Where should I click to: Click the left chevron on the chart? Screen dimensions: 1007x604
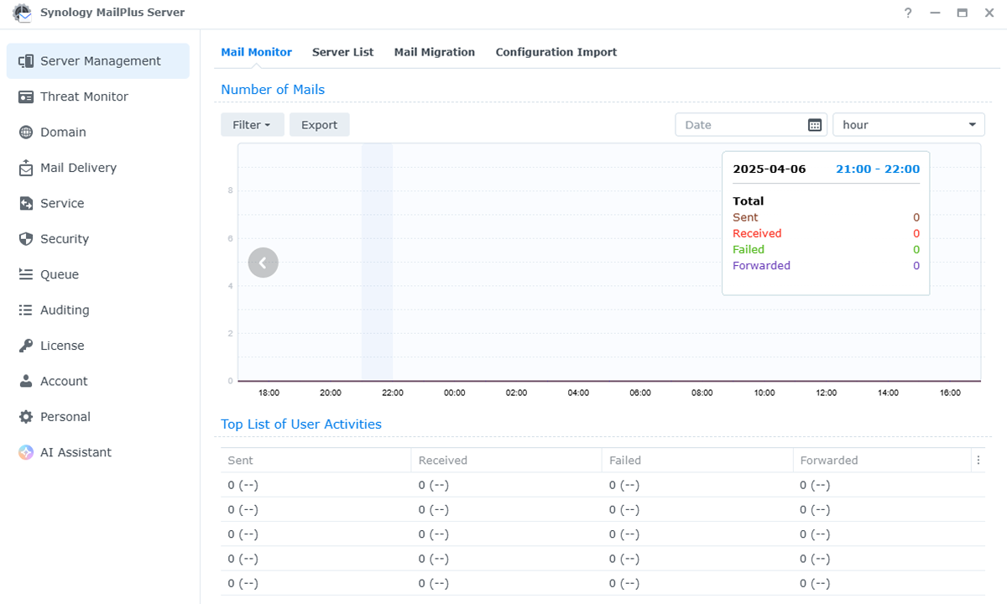(263, 262)
